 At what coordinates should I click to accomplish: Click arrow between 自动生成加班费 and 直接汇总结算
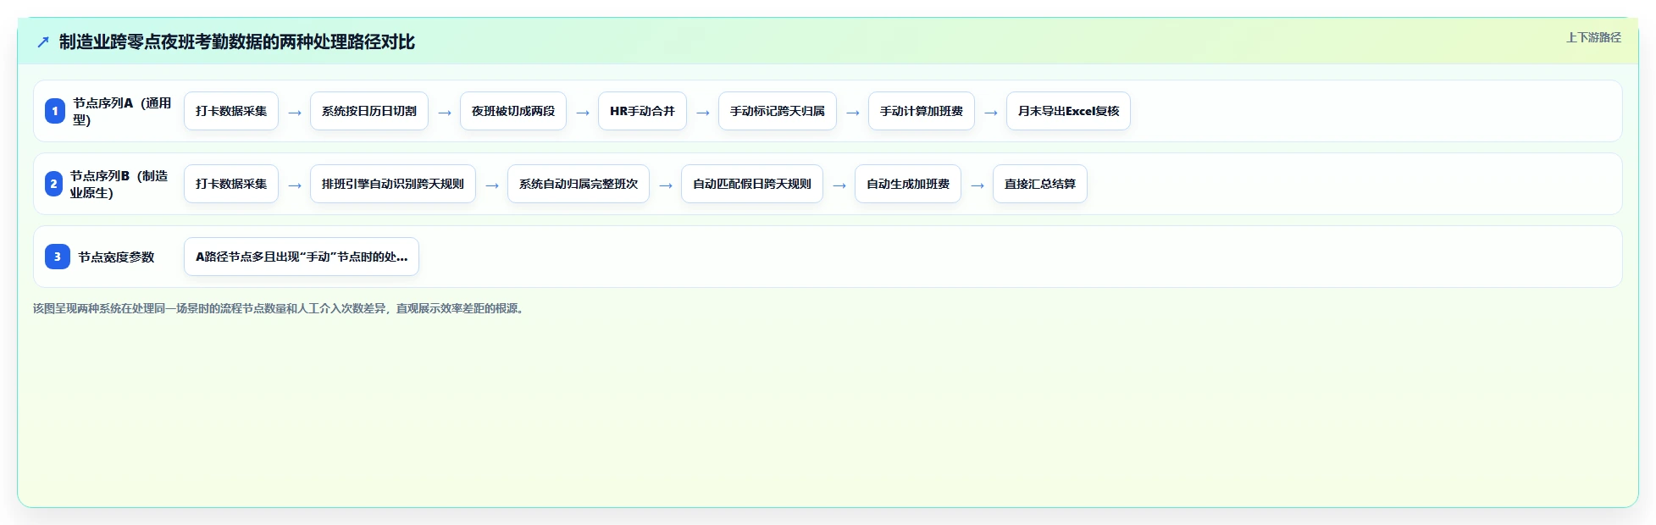point(978,185)
